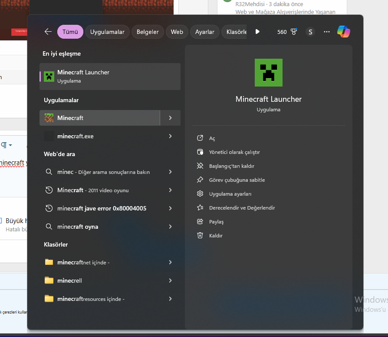Expand details for Minecraft app
This screenshot has width=388, height=337.
[170, 118]
